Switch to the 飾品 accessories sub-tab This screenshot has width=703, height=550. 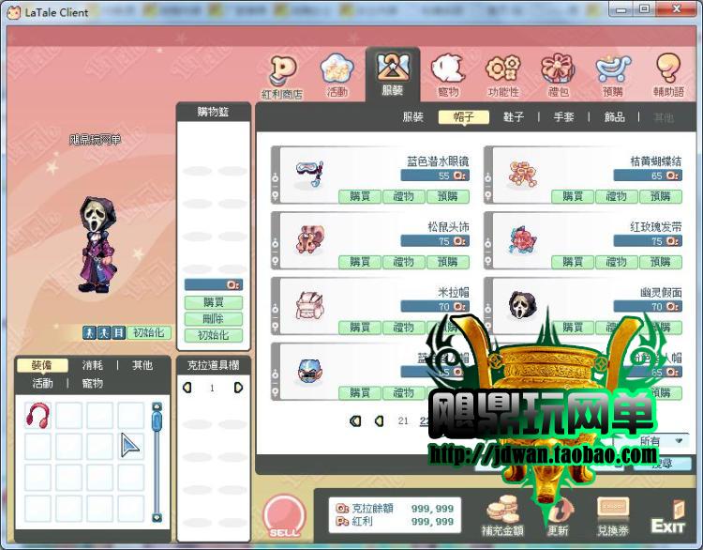pos(614,117)
